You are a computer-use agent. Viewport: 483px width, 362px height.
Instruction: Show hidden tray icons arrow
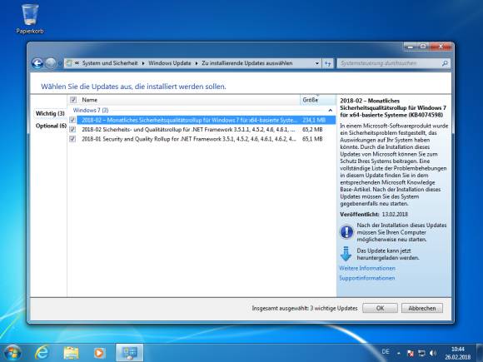pyautogui.click(x=399, y=353)
